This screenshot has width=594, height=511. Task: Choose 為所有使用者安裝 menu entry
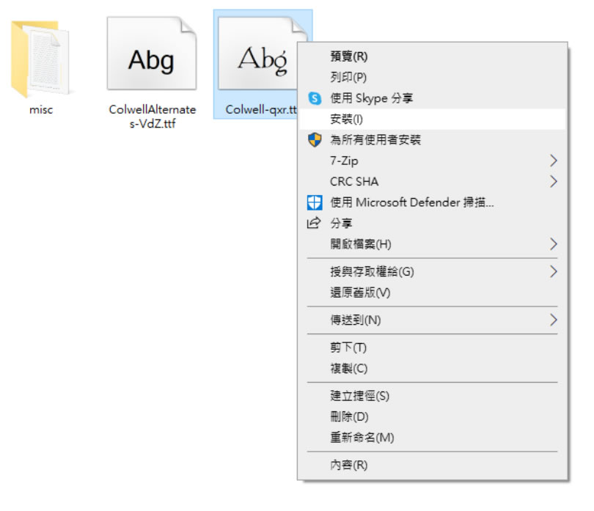click(432, 140)
